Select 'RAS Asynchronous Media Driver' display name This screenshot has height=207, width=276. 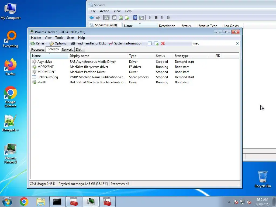93,62
